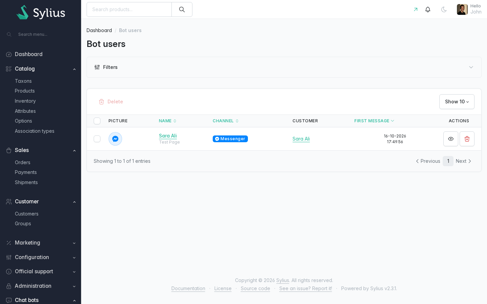Open Customers menu item
The width and height of the screenshot is (487, 304).
click(27, 214)
